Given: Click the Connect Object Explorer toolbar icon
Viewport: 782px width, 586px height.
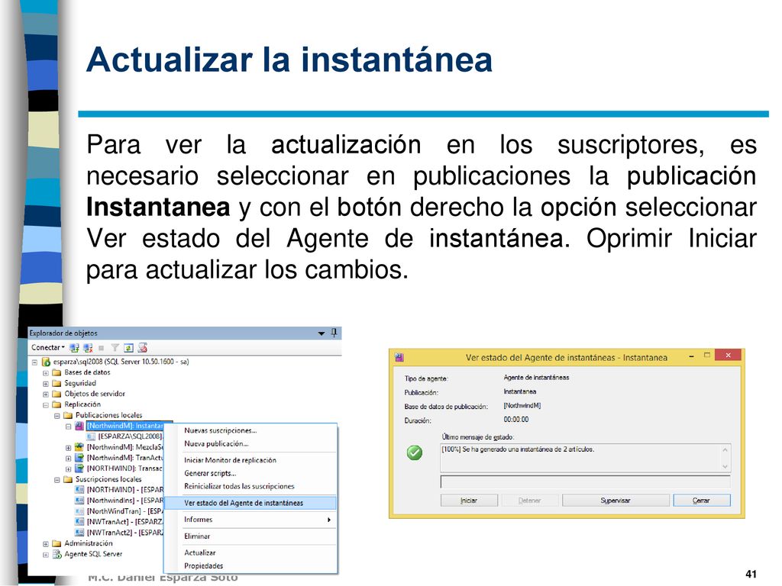Looking at the screenshot, I should coord(74,348).
